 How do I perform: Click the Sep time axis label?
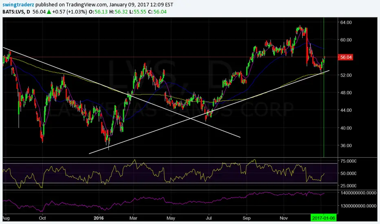[x=246, y=218]
